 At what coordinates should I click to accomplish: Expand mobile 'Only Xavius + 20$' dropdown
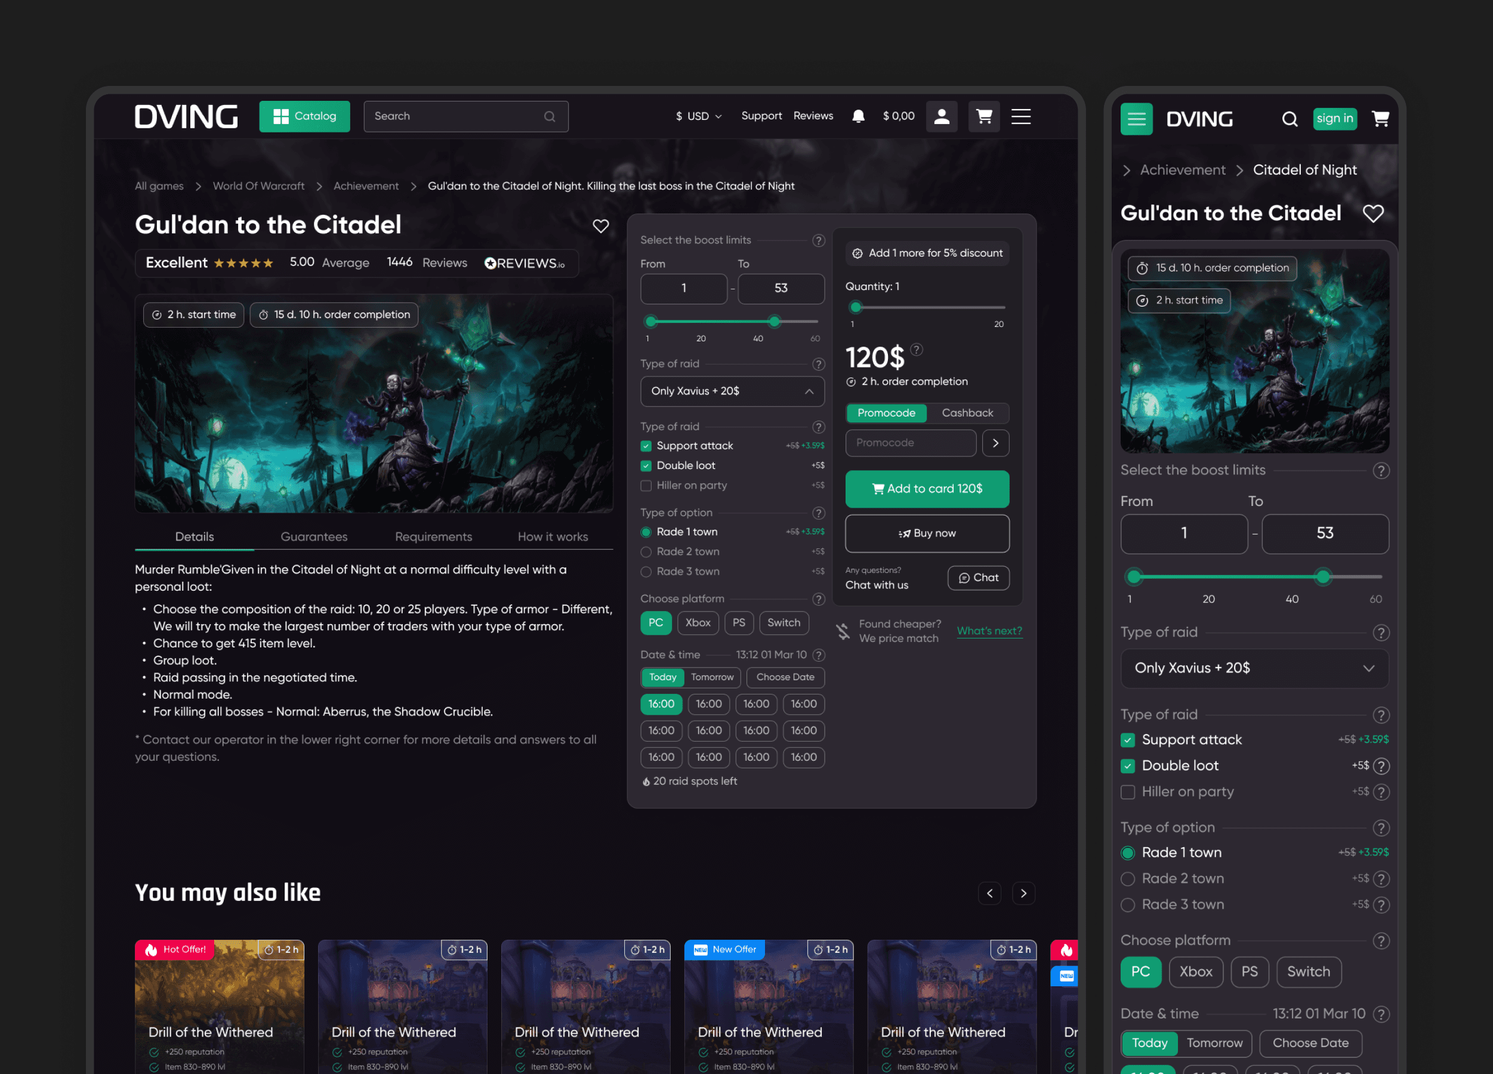coord(1254,668)
